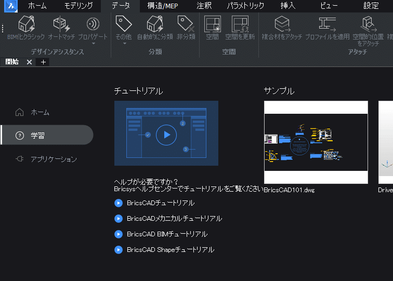
Task: Close the 開始 tab
Action: point(29,62)
